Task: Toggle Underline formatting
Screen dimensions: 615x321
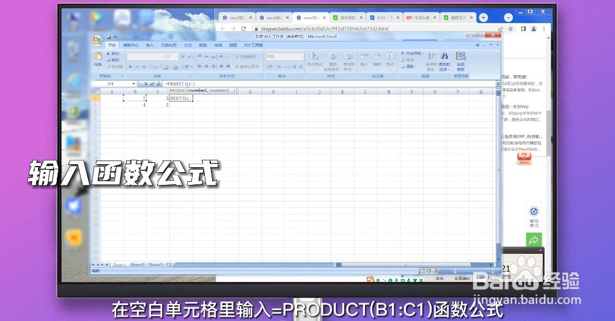Action: (144, 67)
